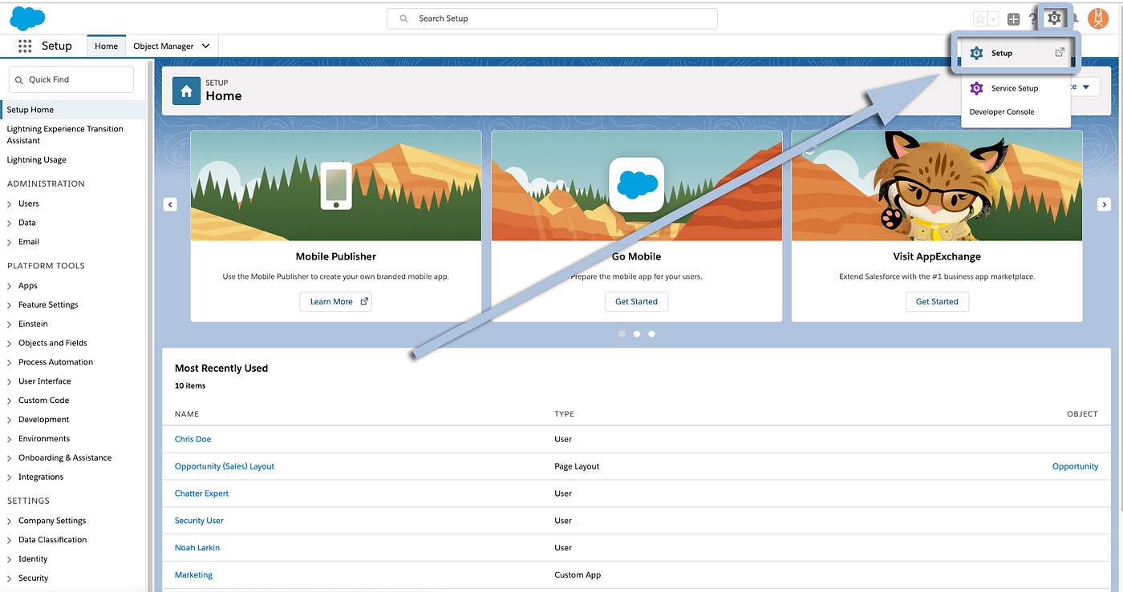Click the Visit AppExchange Astro-cat image
This screenshot has height=592, width=1123.
(x=937, y=186)
